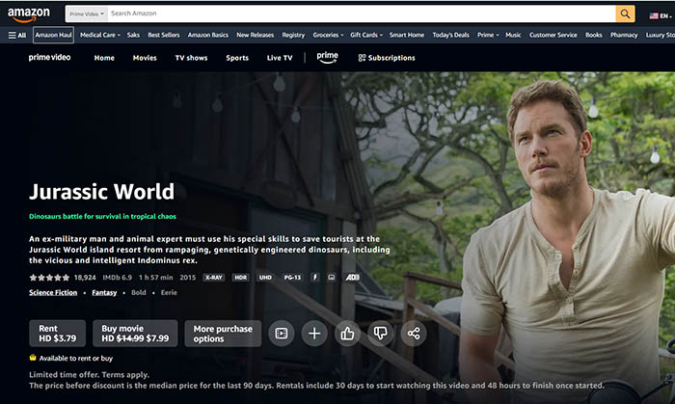Open the Books link
The image size is (675, 404).
594,36
